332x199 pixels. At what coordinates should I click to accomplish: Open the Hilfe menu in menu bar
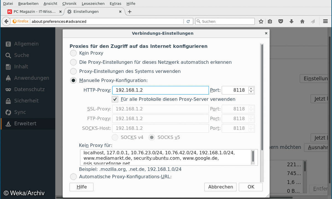[131, 4]
